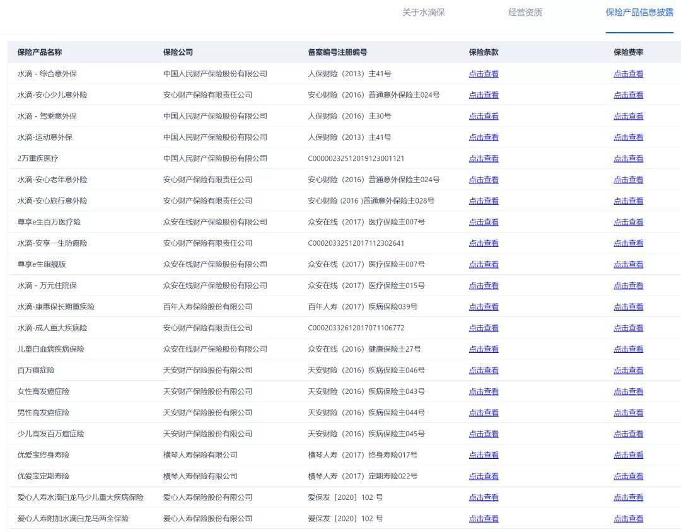This screenshot has height=532, width=681.
Task: View 保险条款 for 水滴-运动意外保
Action: [x=484, y=137]
